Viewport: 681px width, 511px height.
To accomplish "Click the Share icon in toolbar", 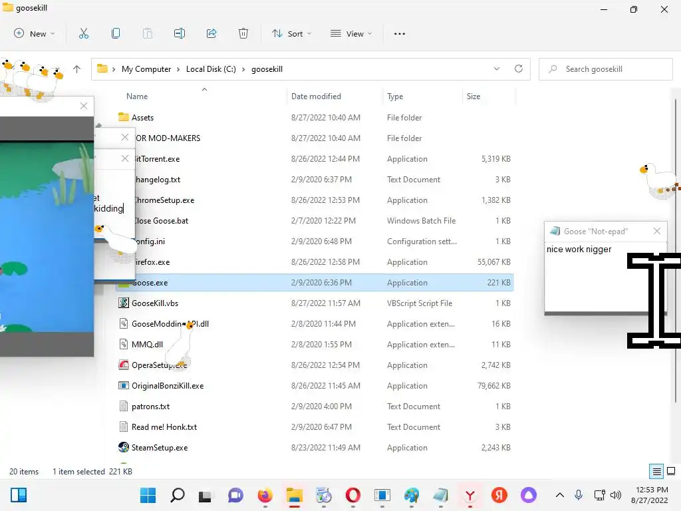I will pyautogui.click(x=211, y=33).
